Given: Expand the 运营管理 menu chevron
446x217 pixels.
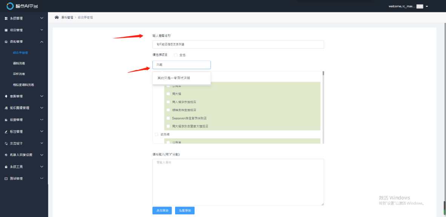Looking at the screenshot, I should click(x=42, y=120).
